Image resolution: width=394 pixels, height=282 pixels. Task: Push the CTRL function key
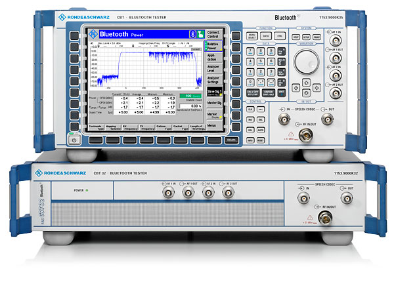(280, 36)
